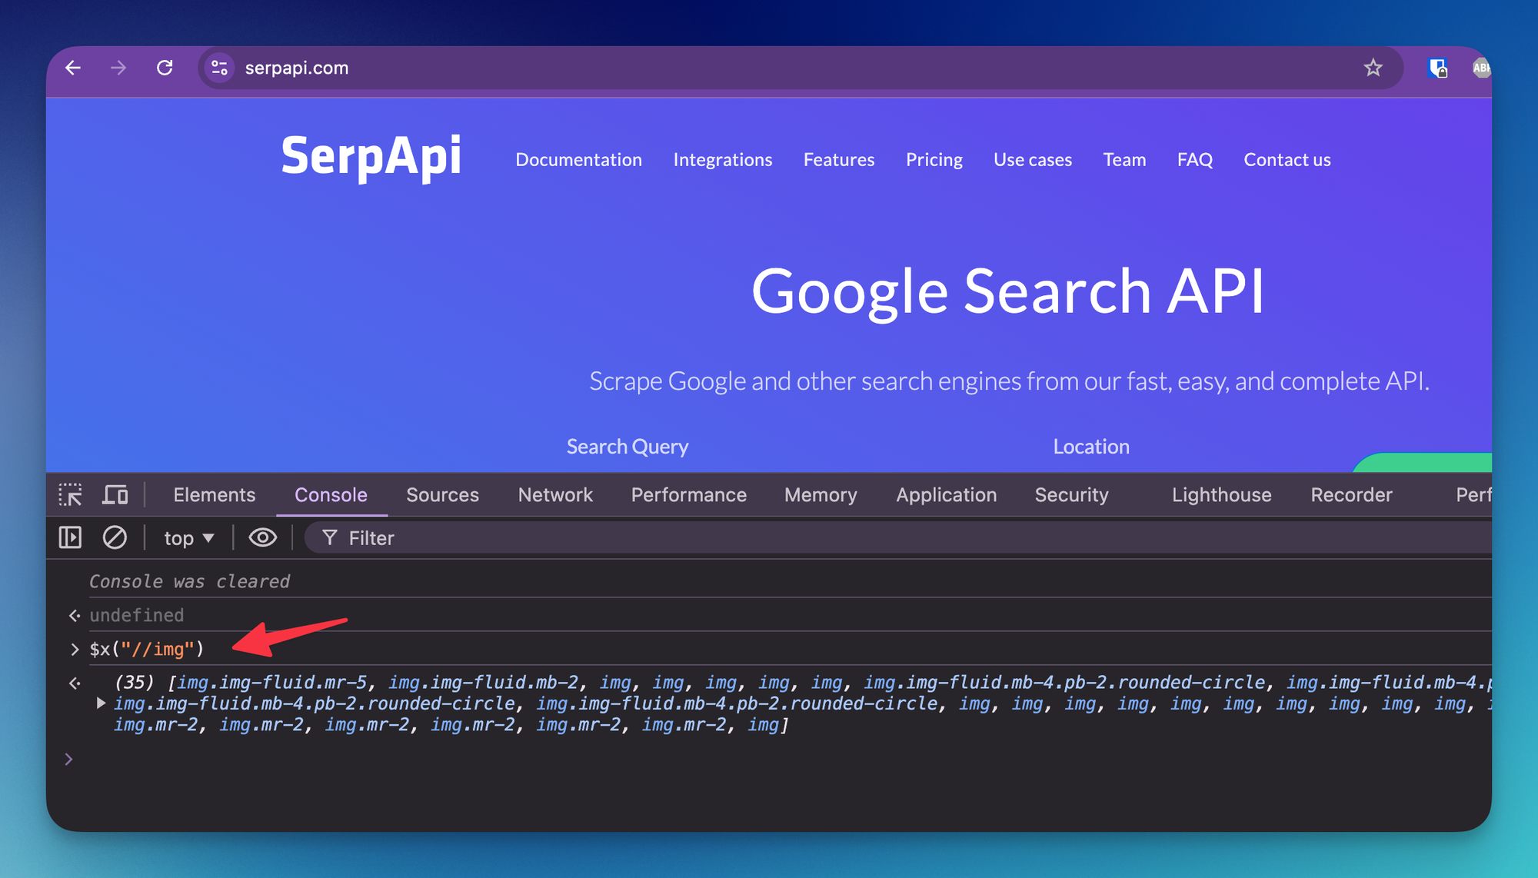Activate the inspect element picker icon
1538x878 pixels.
[x=70, y=494]
